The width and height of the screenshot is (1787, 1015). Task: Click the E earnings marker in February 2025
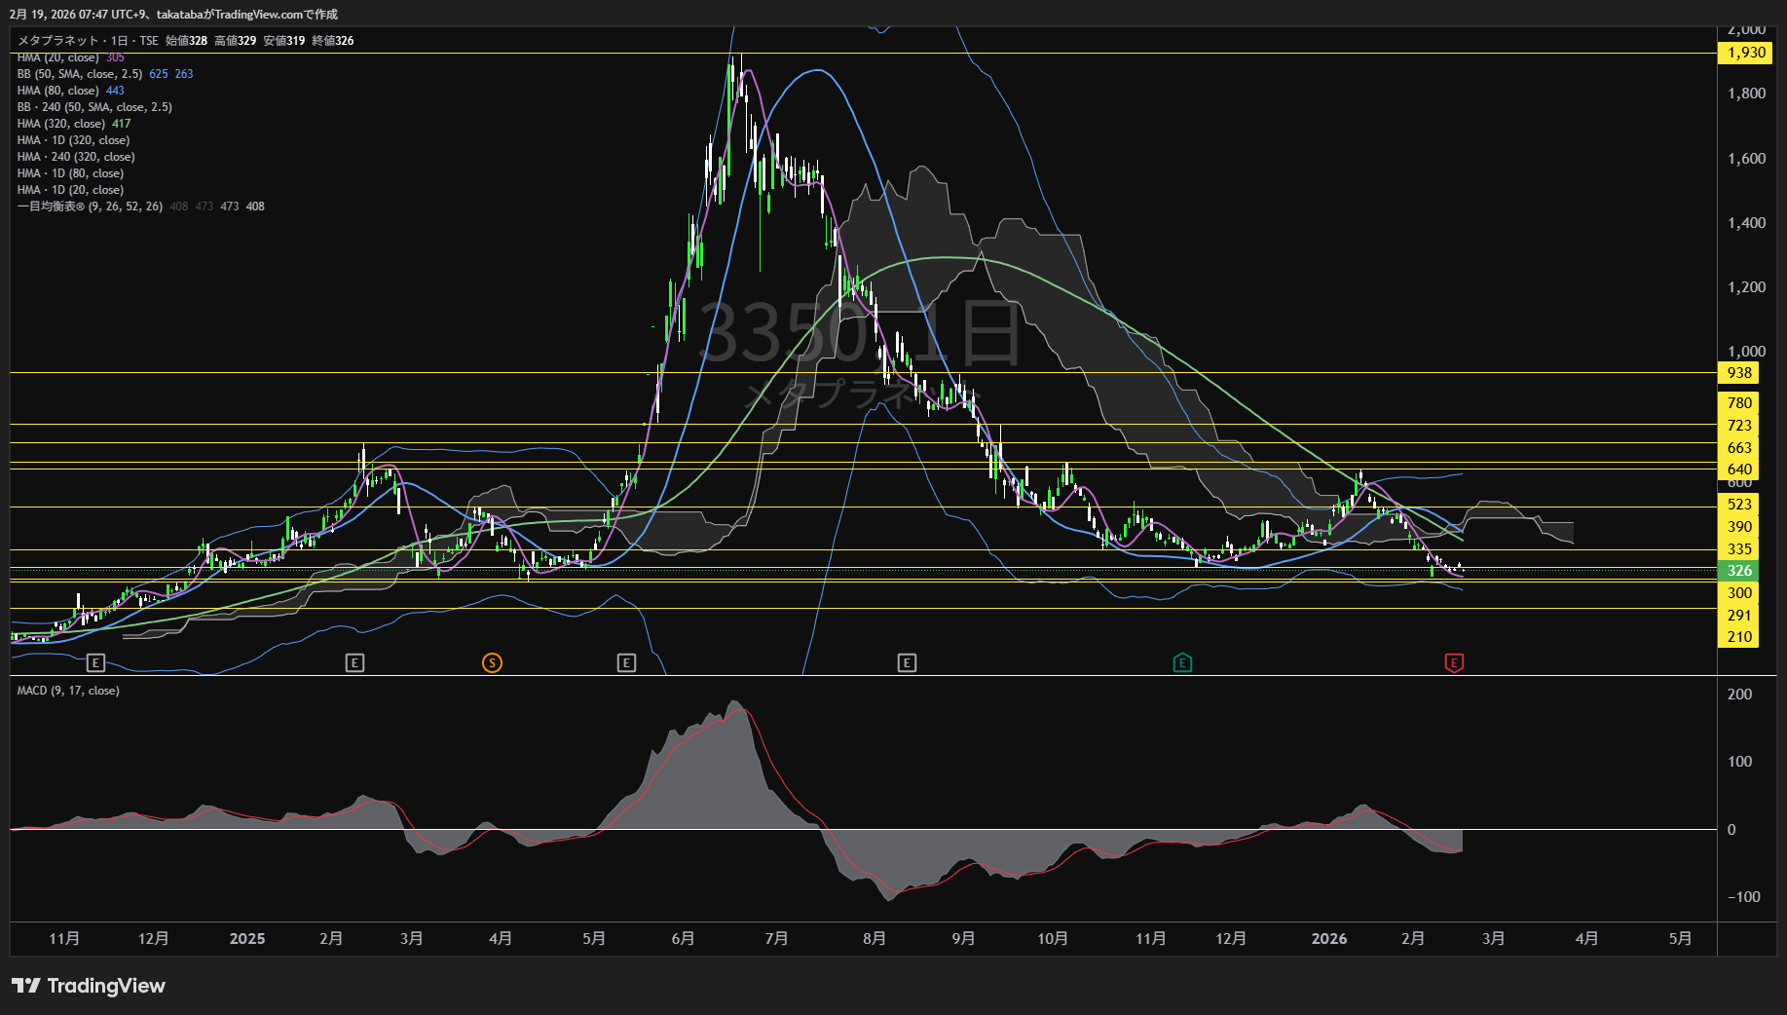(354, 663)
